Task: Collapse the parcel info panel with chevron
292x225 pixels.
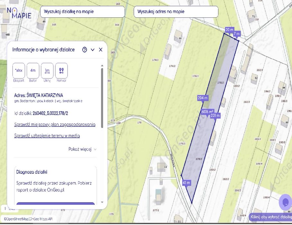Action: pyautogui.click(x=93, y=50)
